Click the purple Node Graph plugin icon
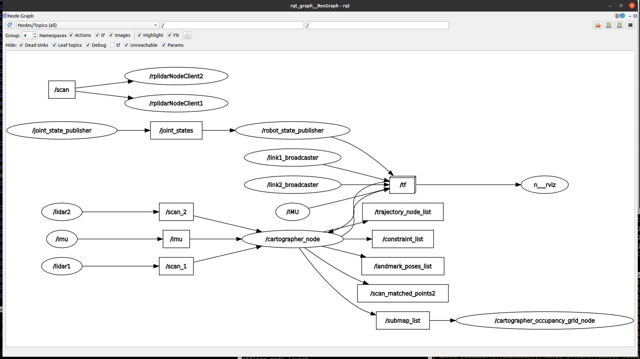 [x=5, y=16]
